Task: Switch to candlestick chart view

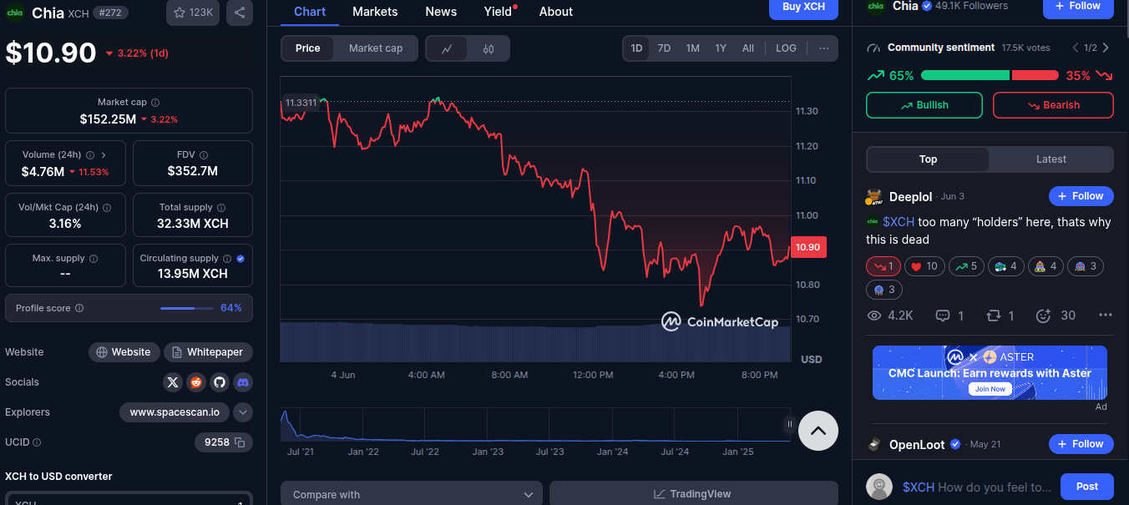Action: coord(489,48)
